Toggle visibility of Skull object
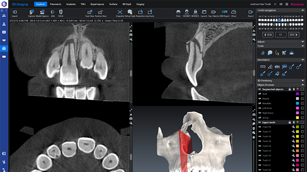Viewport: 307px width, 172px height. [260, 94]
